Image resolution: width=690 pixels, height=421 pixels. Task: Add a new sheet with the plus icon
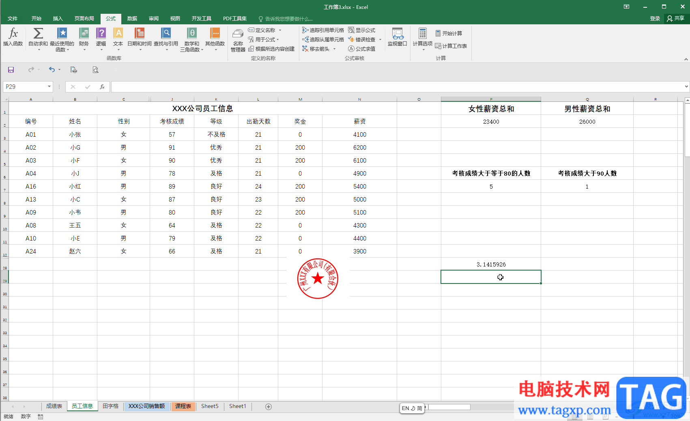(x=269, y=406)
